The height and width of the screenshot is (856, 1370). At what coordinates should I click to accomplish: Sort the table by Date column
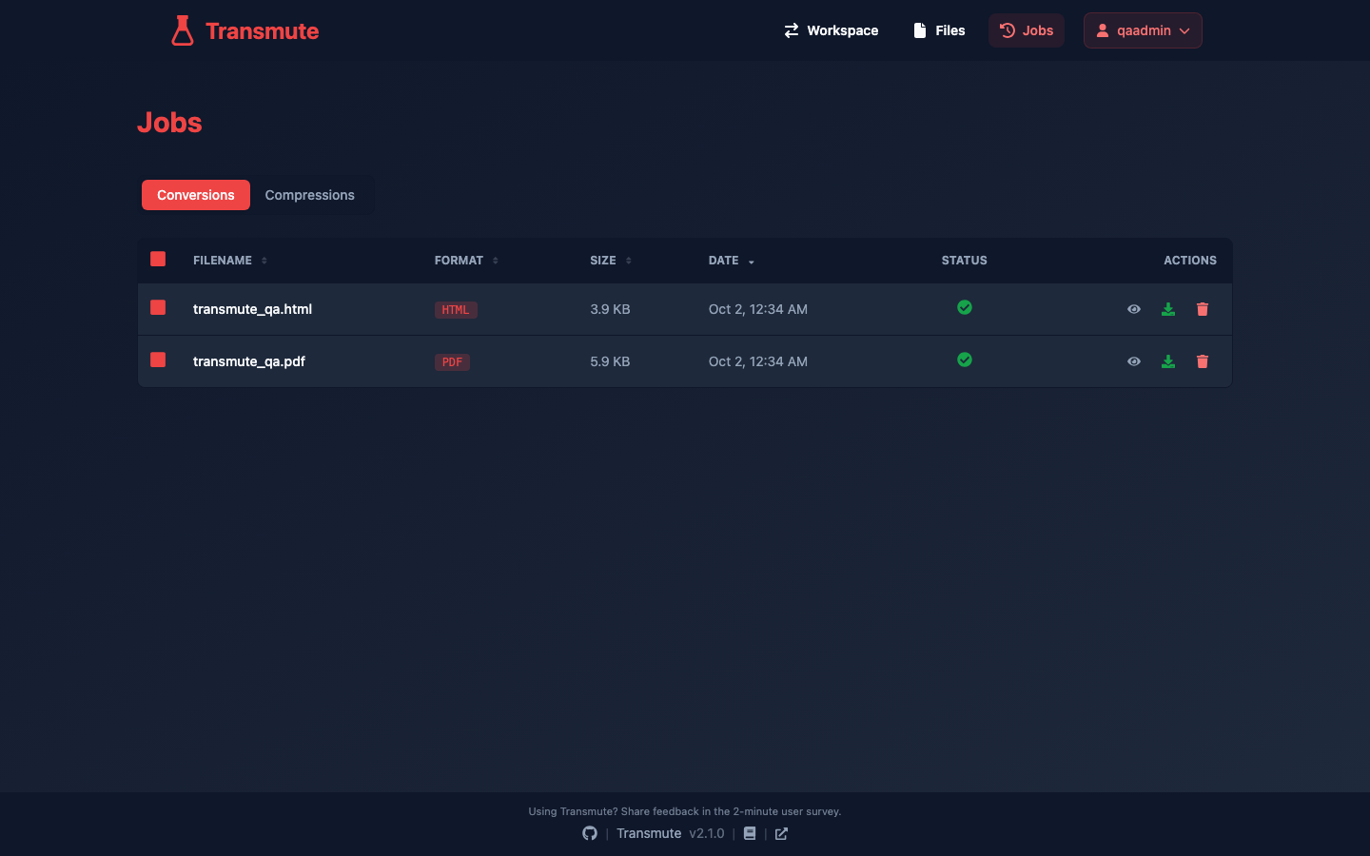[732, 261]
